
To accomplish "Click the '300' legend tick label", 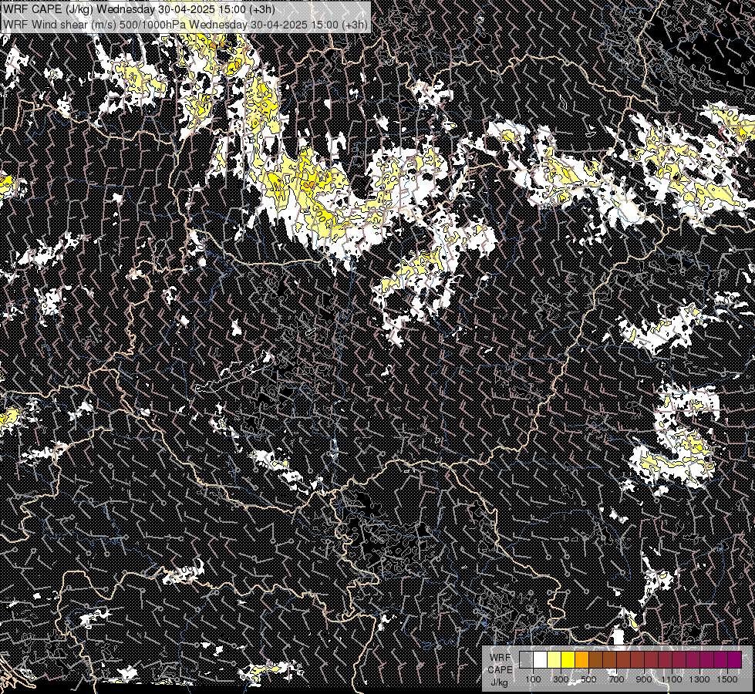I will (x=561, y=679).
